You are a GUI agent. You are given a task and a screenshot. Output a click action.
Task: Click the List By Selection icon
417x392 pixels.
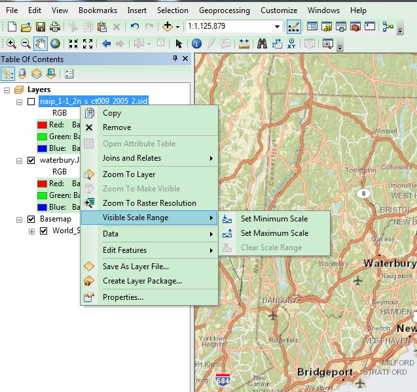(51, 74)
